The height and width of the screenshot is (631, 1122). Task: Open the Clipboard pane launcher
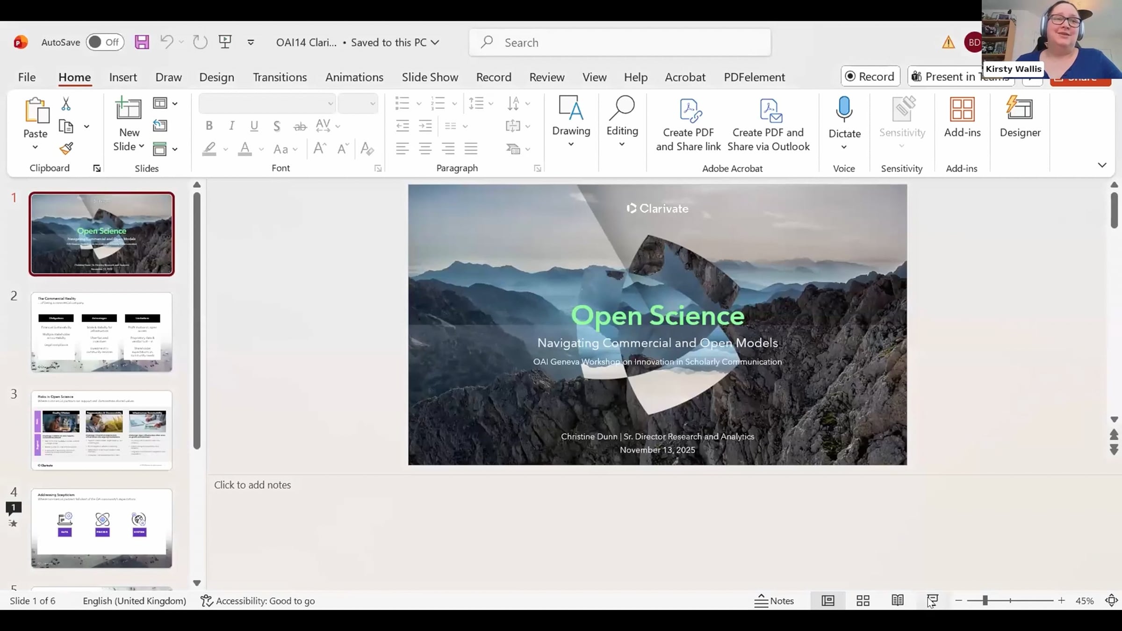click(97, 168)
